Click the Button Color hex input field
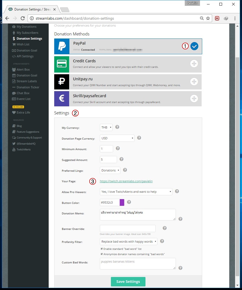The height and width of the screenshot is (290, 242). tap(110, 202)
